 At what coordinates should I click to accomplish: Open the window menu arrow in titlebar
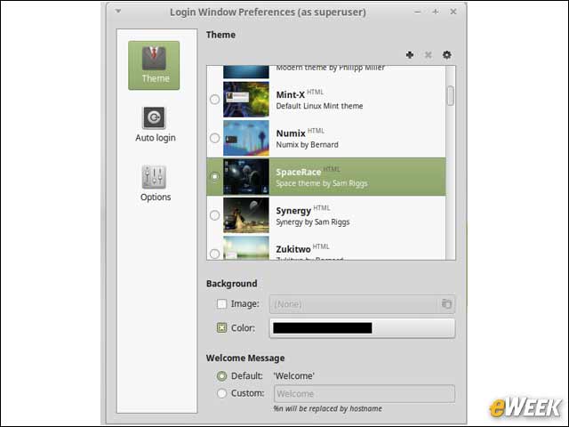[118, 12]
